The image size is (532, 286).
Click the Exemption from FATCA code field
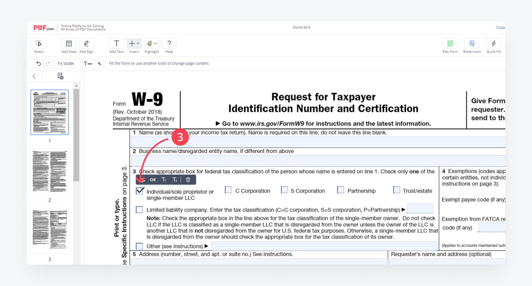492,227
